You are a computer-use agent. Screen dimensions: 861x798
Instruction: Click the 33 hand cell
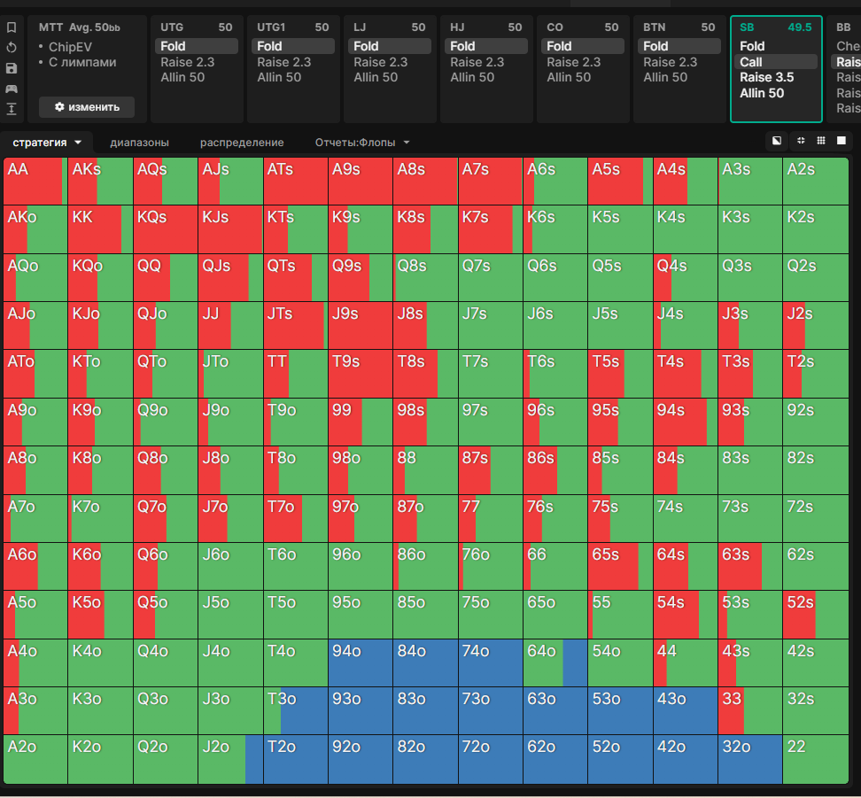pos(750,711)
